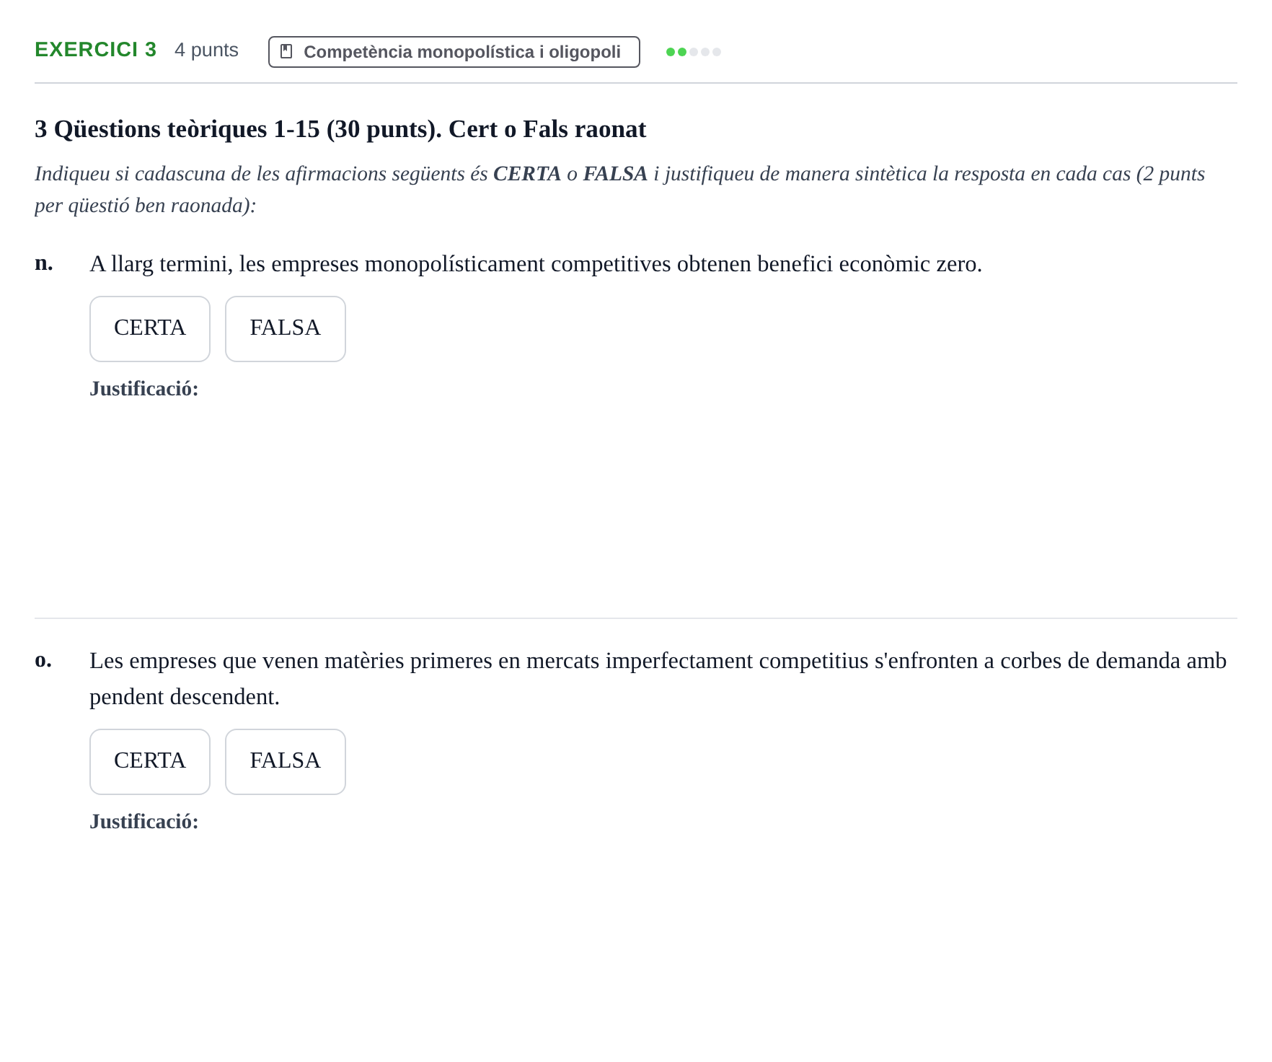Viewport: 1272px width, 1062px height.
Task: Select CERTA for question o
Action: tap(150, 762)
